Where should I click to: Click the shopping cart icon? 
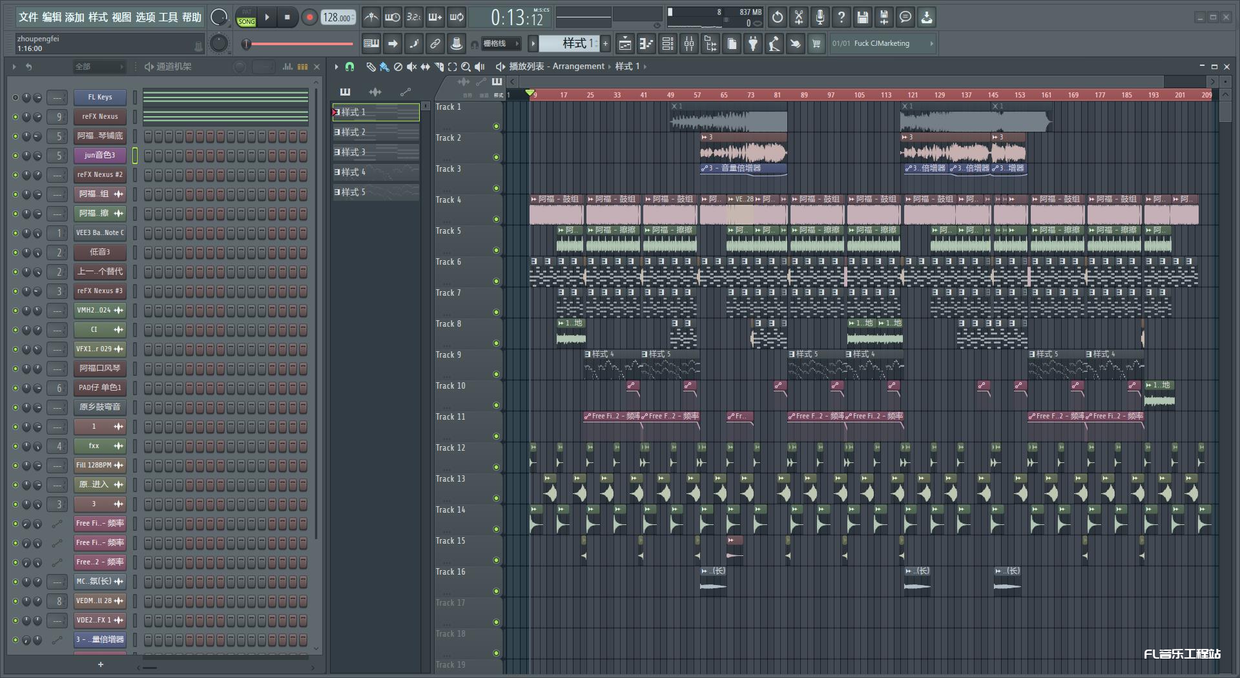pos(816,44)
